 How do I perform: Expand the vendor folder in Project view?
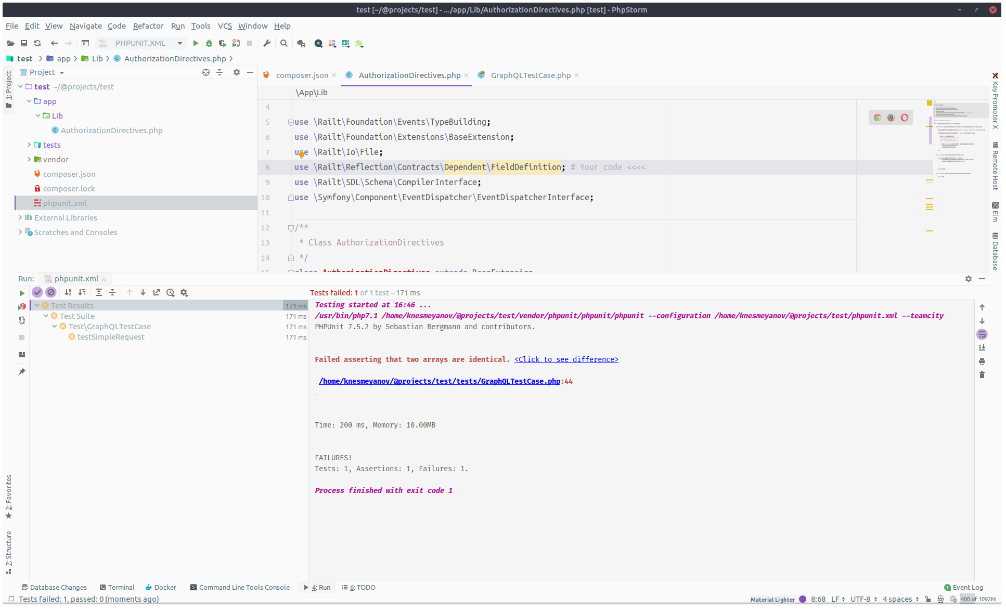pos(29,159)
